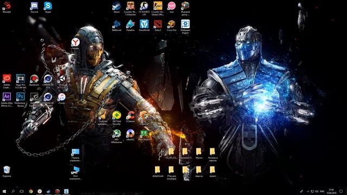Open the dota2mods folder

click(158, 172)
